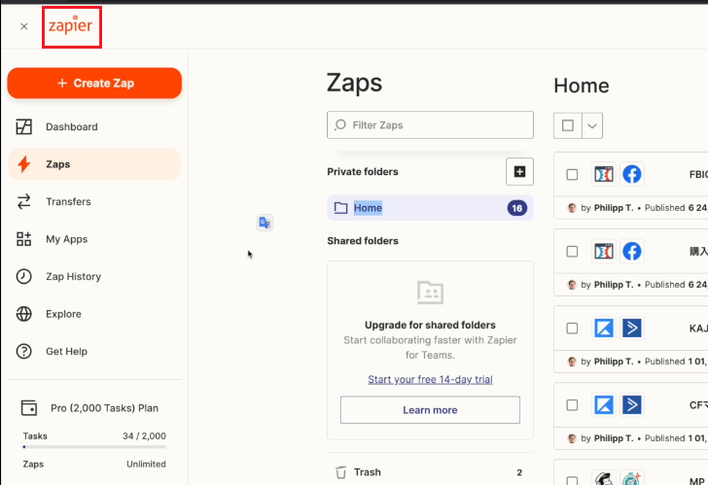Click Philipp T. author name under KAJ Zap
Image resolution: width=708 pixels, height=485 pixels.
[614, 362]
